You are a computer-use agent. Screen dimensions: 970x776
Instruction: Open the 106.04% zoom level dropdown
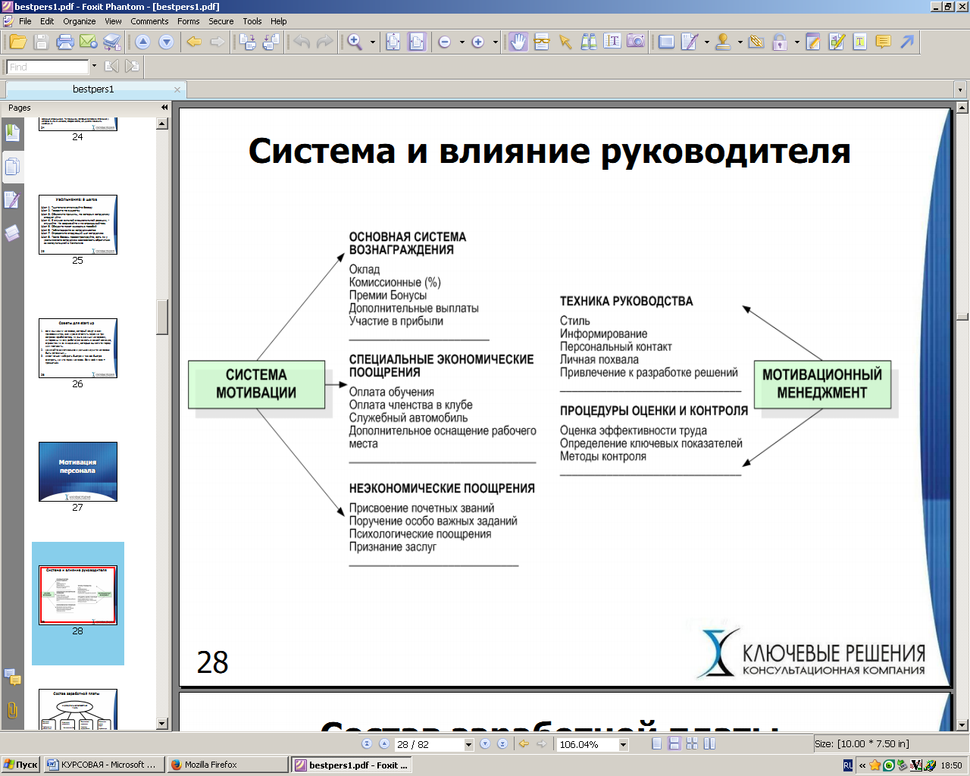(x=624, y=745)
